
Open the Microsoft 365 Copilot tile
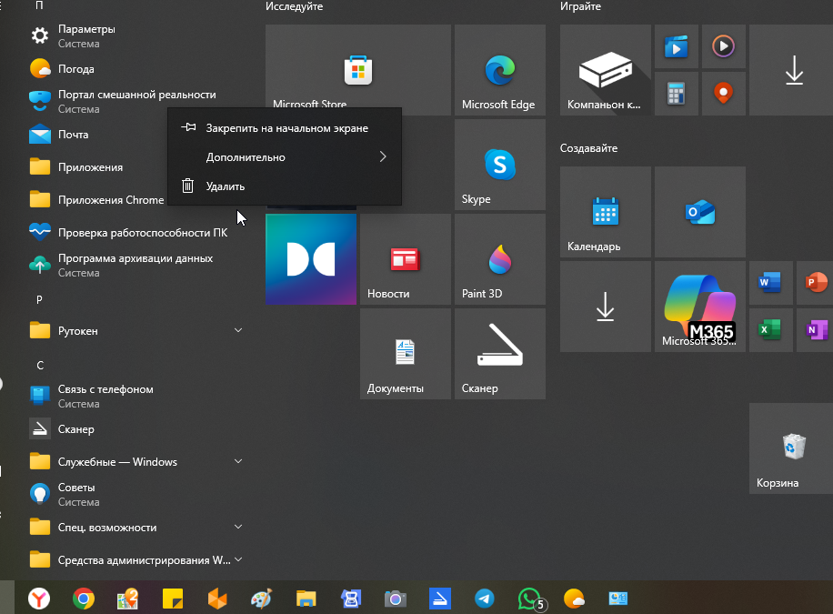tap(699, 307)
